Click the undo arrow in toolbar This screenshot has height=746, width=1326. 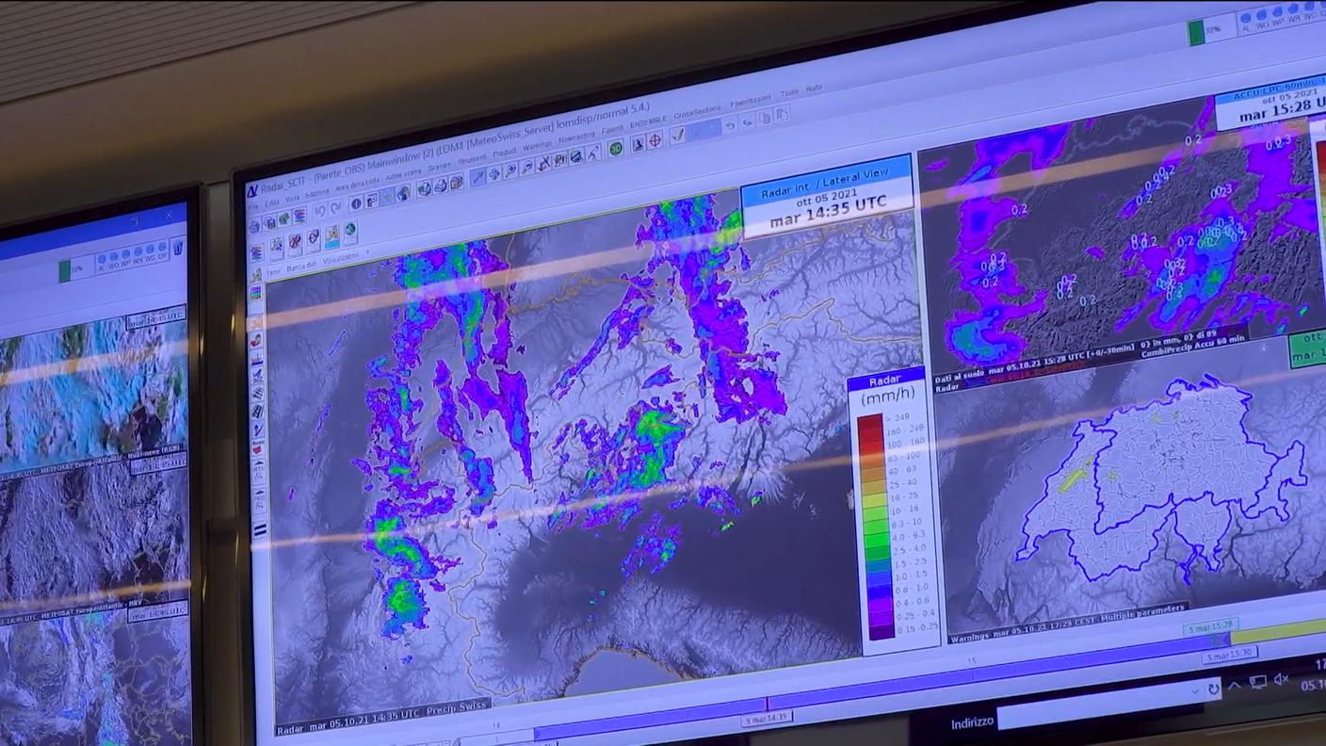[x=729, y=125]
